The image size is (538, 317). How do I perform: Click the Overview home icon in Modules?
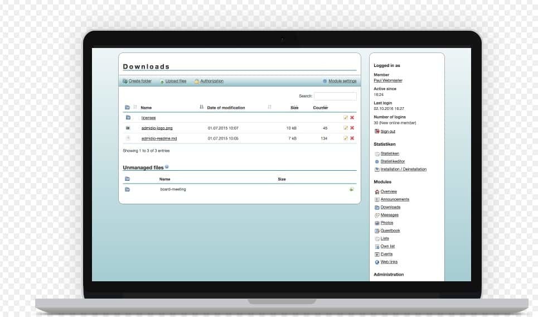coord(377,191)
